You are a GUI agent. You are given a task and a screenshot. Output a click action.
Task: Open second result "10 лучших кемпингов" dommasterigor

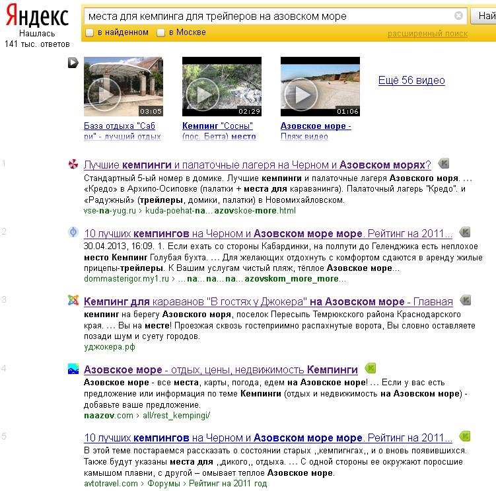coord(268,234)
